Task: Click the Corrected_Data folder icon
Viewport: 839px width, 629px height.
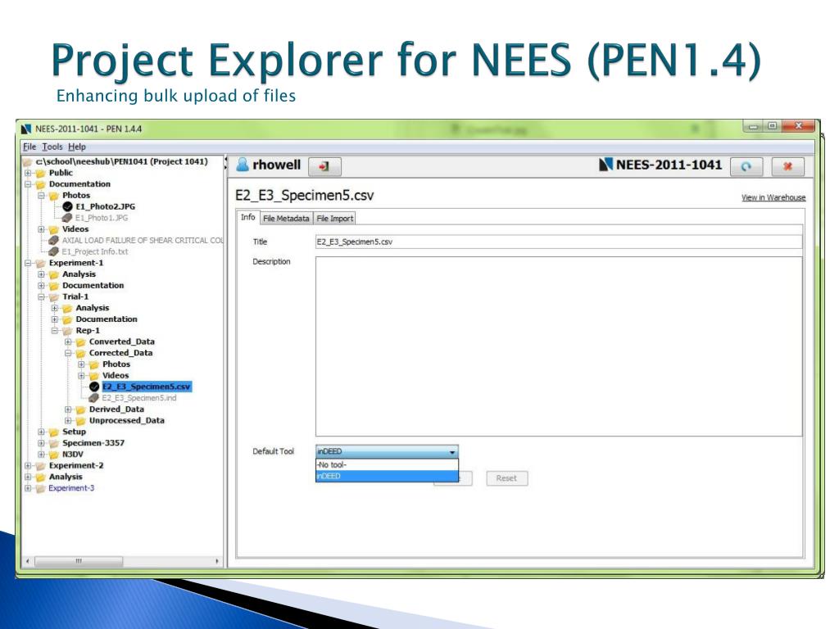Action: pyautogui.click(x=81, y=353)
